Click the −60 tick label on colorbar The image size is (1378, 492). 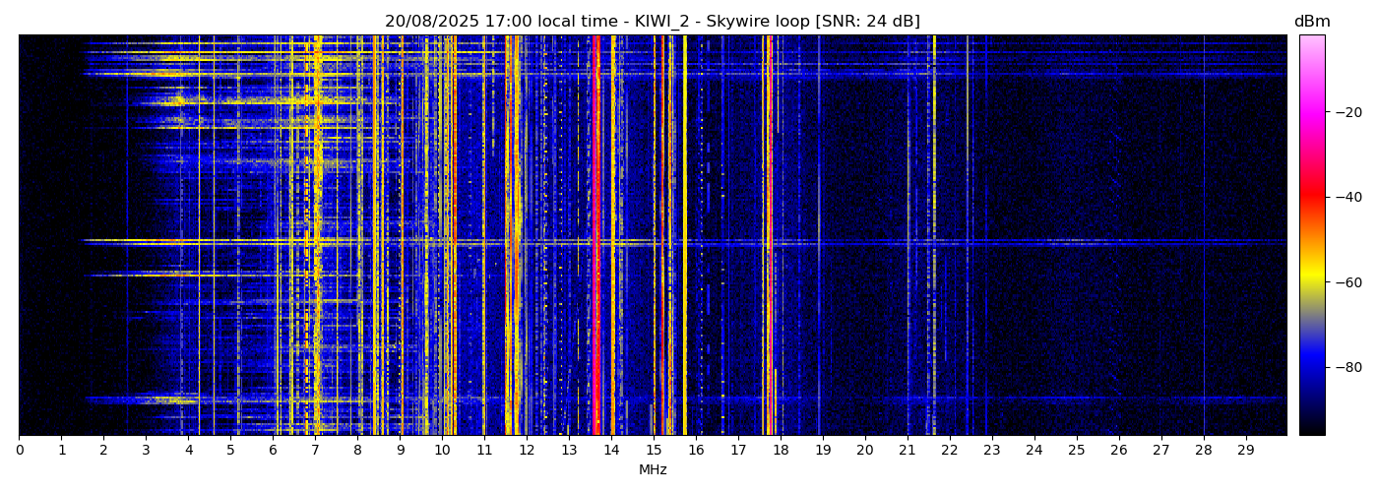(1343, 282)
